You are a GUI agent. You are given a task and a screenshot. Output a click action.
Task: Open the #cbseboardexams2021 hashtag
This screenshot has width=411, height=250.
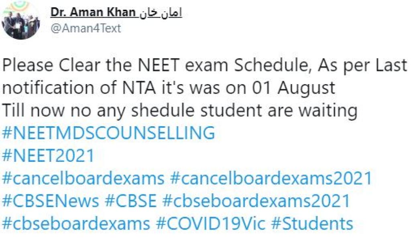point(256,200)
